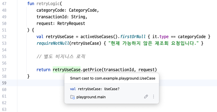Click the transactionId parameter on line 49
This screenshot has height=112, width=217.
click(x=51, y=17)
